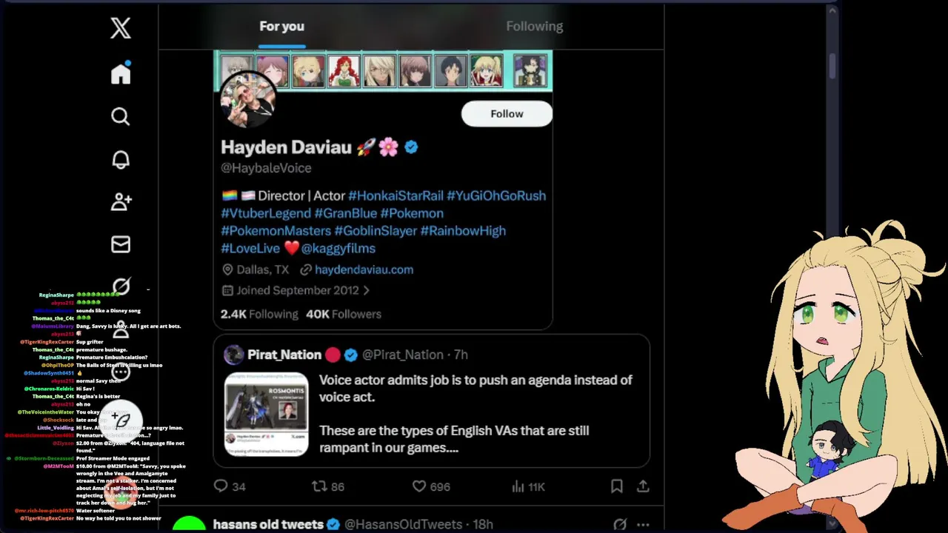Image resolution: width=948 pixels, height=533 pixels.
Task: Bookmark the Pirat_Nation post
Action: 616,486
